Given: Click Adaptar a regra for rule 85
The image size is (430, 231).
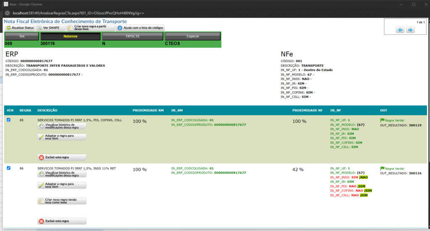Looking at the screenshot, I should (x=62, y=137).
